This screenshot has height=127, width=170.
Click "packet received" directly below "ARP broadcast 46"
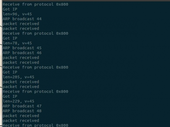[21, 58]
